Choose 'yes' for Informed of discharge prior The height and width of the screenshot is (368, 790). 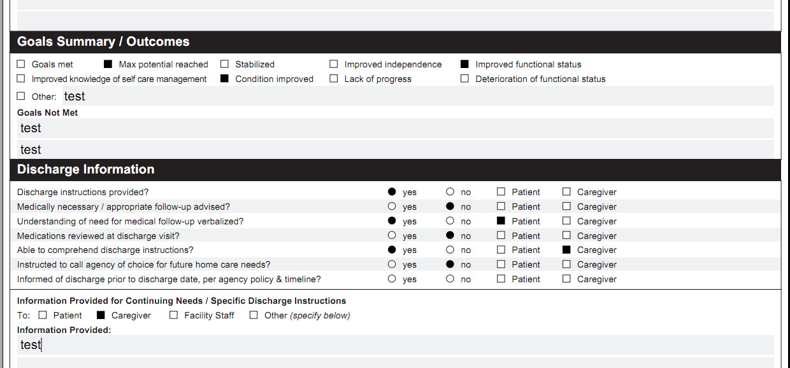click(x=392, y=279)
